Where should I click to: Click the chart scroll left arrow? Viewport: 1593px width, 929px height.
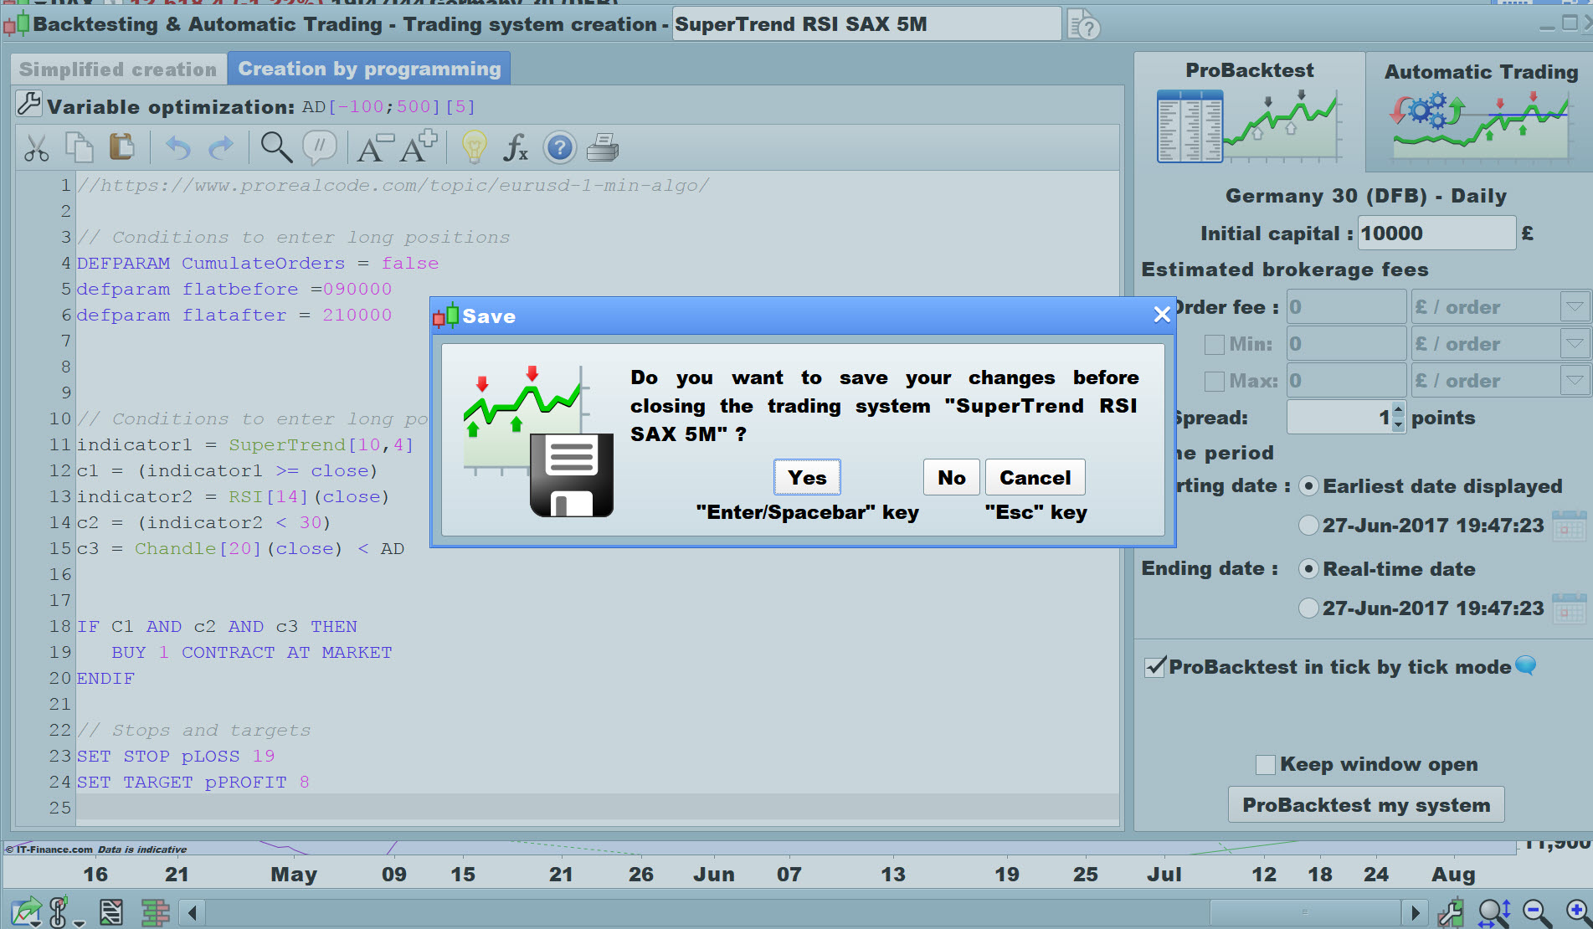point(193,911)
